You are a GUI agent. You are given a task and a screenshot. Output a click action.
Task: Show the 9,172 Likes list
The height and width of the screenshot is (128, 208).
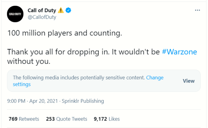[107, 119]
